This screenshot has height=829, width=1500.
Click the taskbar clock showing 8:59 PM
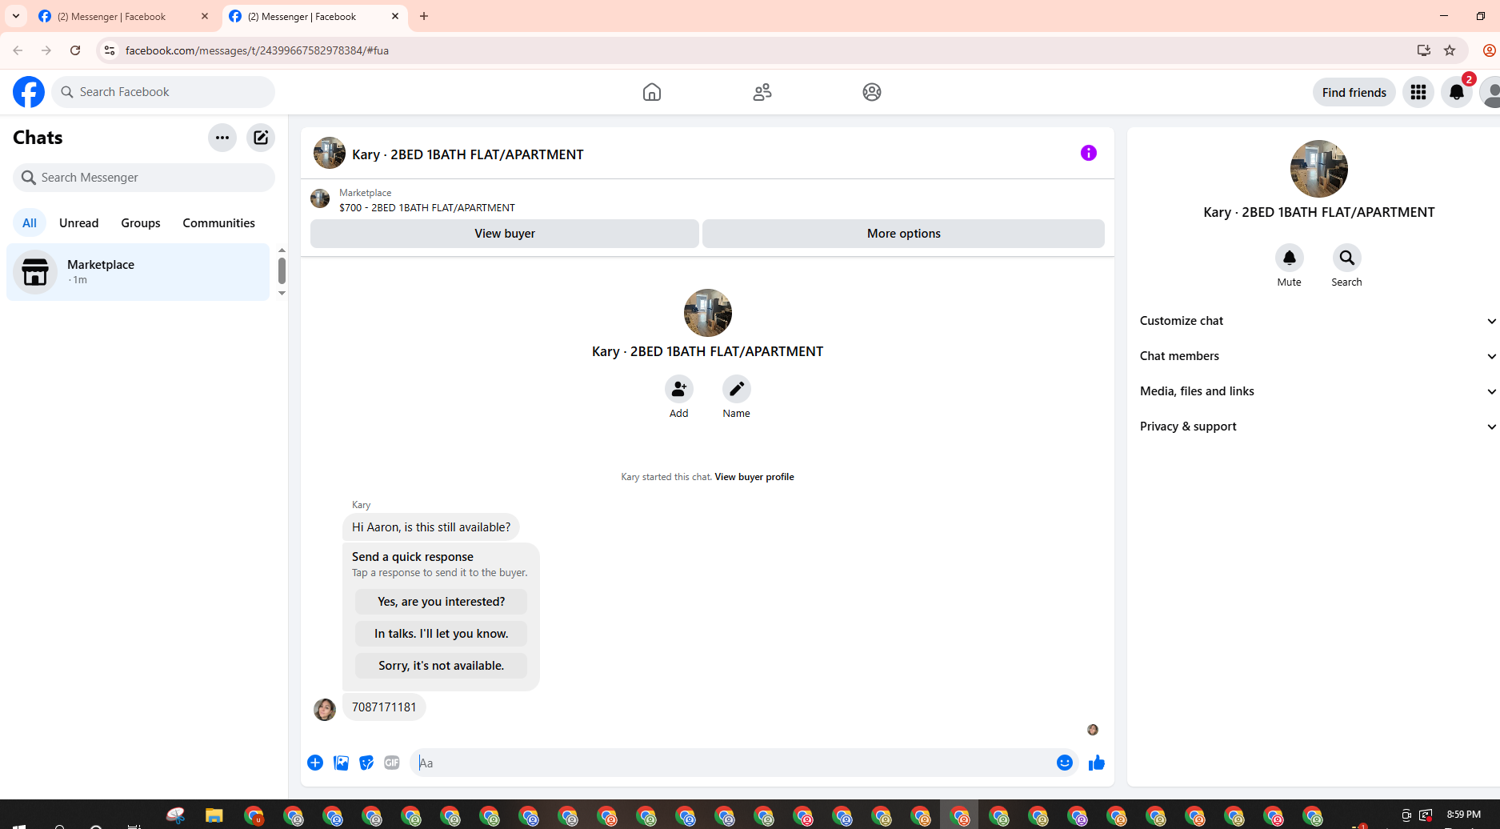[x=1464, y=815]
